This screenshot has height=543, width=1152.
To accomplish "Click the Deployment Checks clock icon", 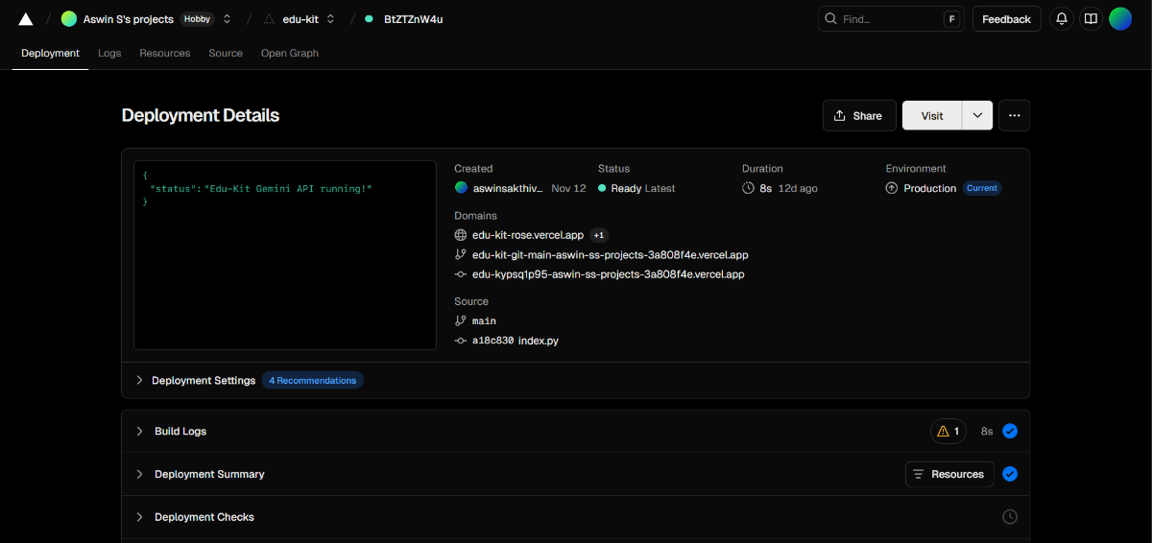I will click(1010, 517).
